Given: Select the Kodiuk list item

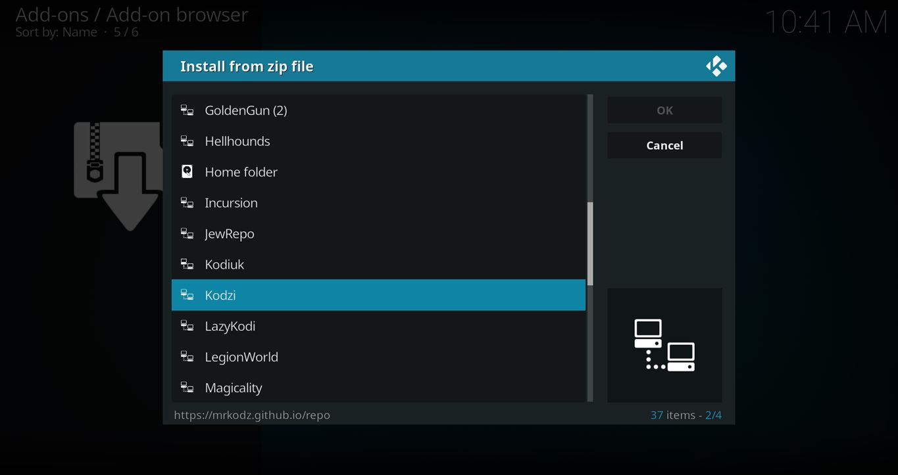Looking at the screenshot, I should coord(378,264).
